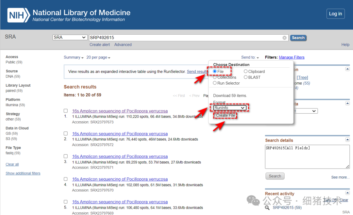Select the File destination radio button
The height and width of the screenshot is (215, 353).
tap(215, 72)
